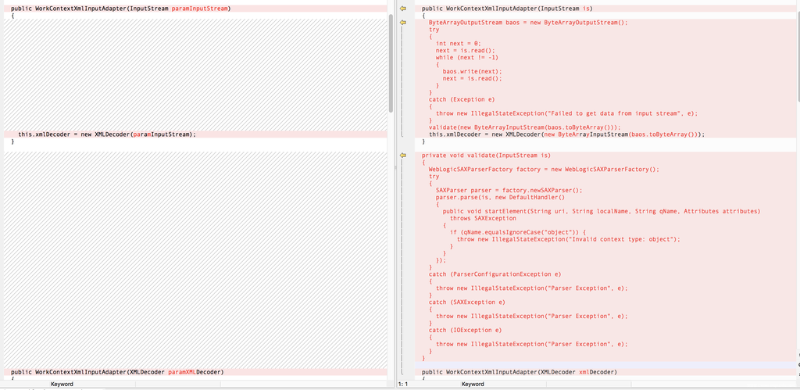Click the catch (ParserConfigurationException e) line
This screenshot has width=800, height=390.
[x=495, y=274]
